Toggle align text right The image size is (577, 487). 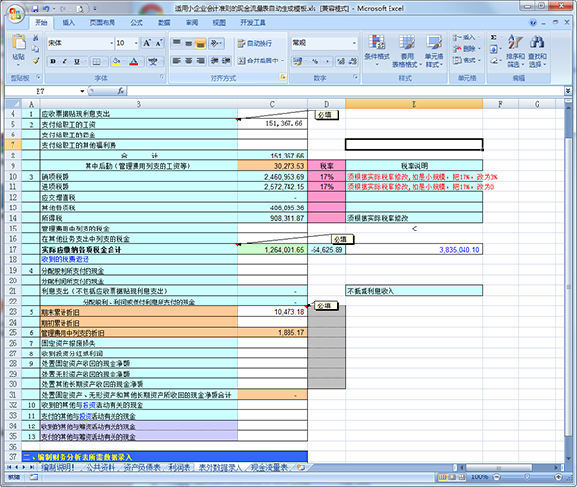(200, 61)
